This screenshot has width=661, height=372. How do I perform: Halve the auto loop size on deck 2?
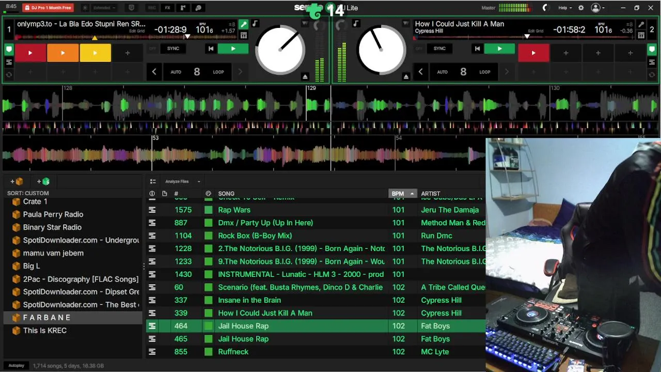[420, 72]
